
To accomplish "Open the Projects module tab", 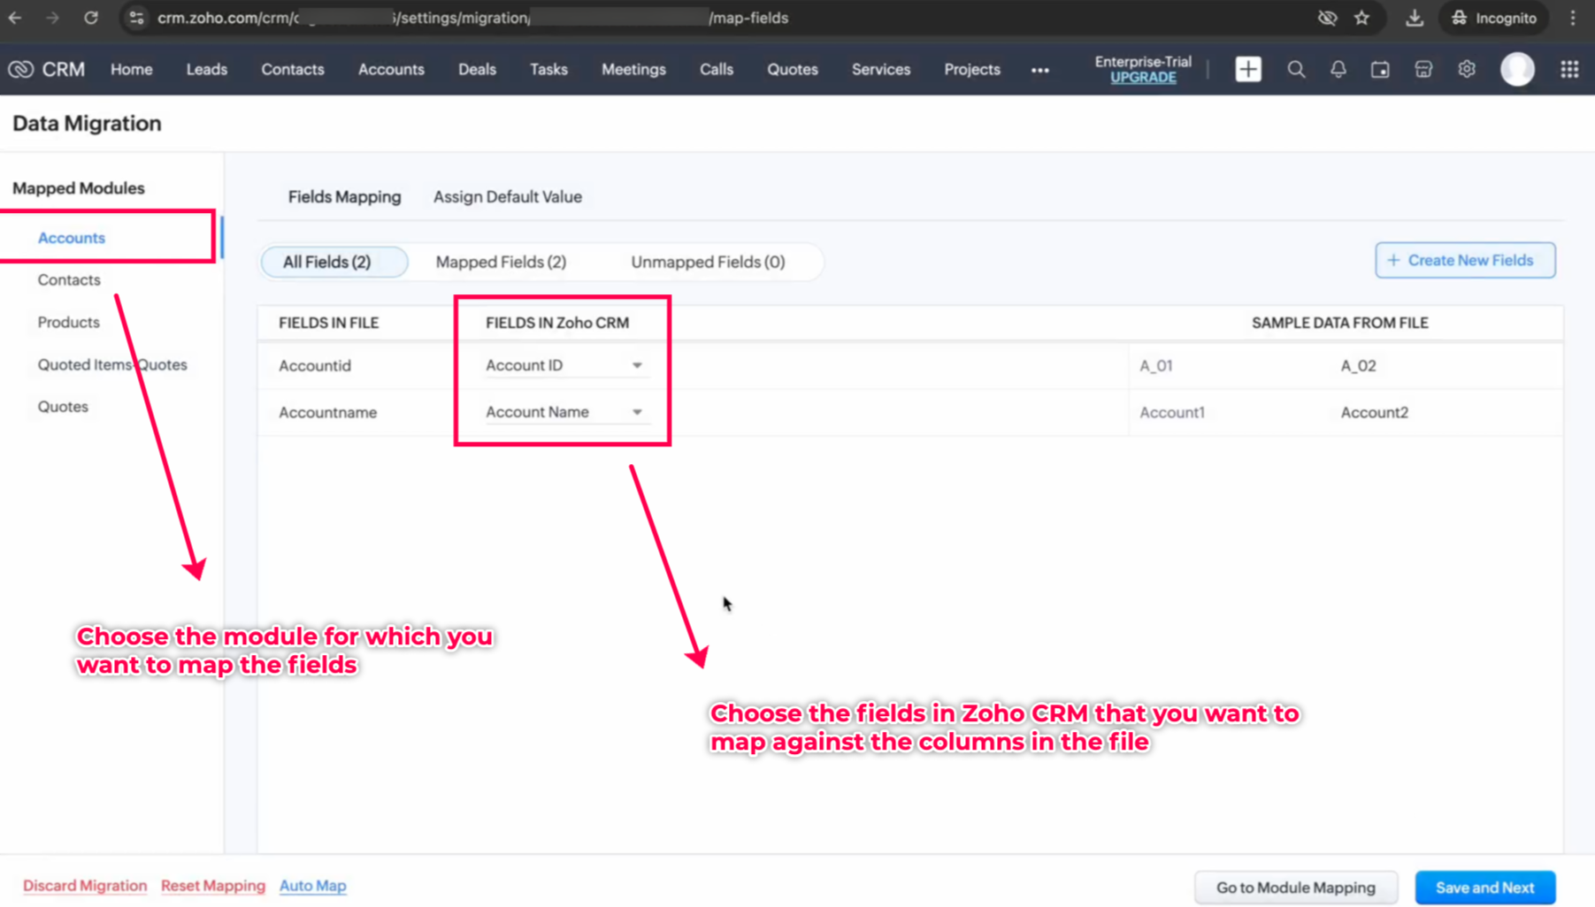I will (x=972, y=69).
